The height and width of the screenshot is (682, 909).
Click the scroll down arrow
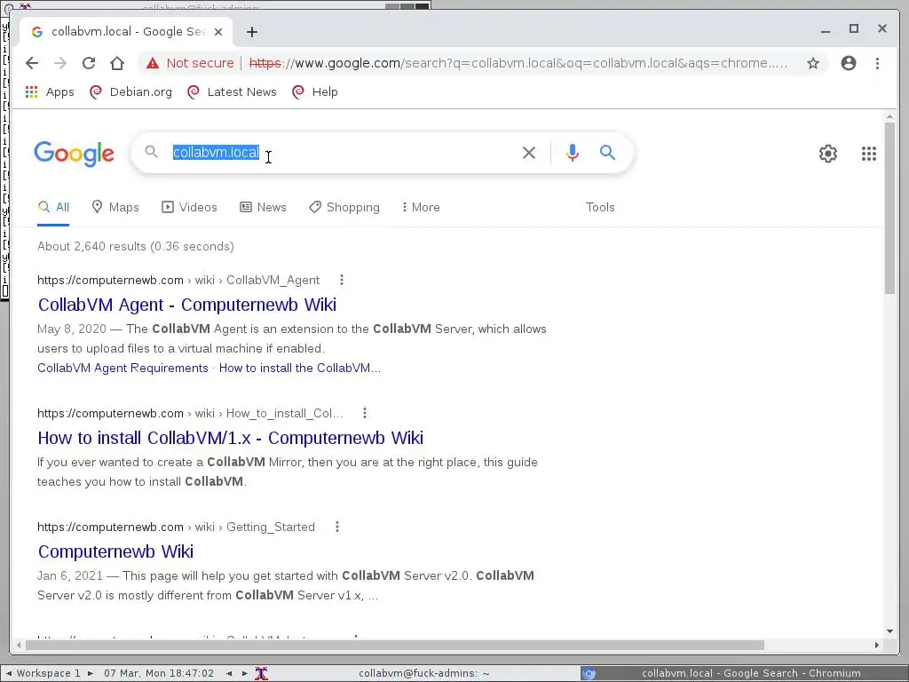click(x=889, y=631)
